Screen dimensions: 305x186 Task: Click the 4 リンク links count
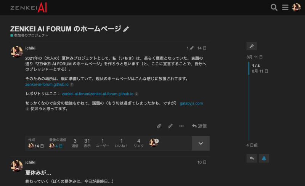point(139,143)
